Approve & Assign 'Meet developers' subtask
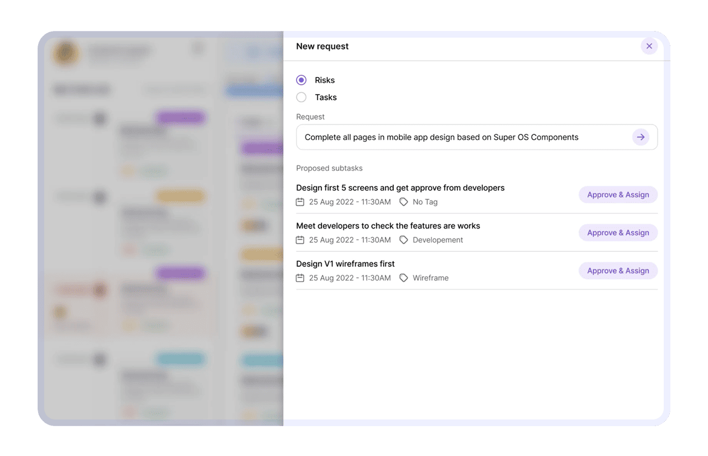Image resolution: width=708 pixels, height=456 pixels. [618, 233]
